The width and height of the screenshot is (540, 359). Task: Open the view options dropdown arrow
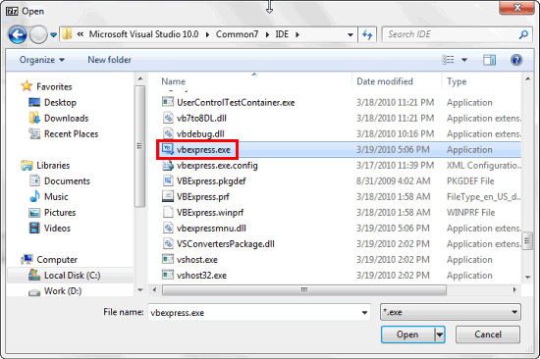pyautogui.click(x=464, y=60)
